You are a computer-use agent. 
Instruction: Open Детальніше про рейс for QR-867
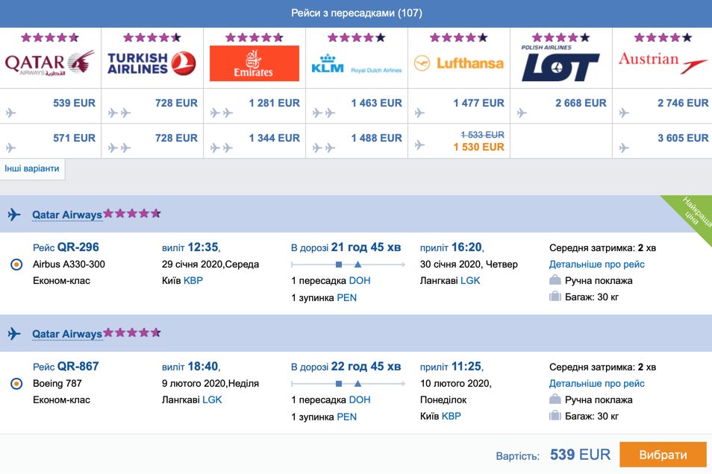tap(596, 383)
